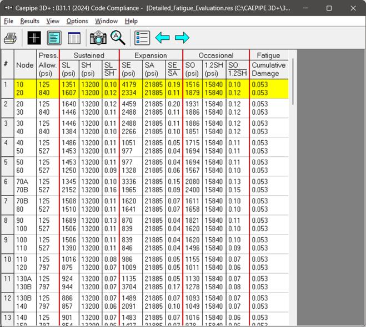Viewport: 366px width, 327px height.
Task: Click the Press. Allow. (psi) header
Action: (48, 64)
